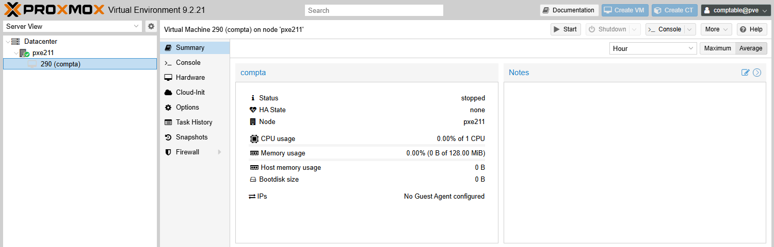The height and width of the screenshot is (247, 774).
Task: Open the Shutdown options dropdown arrow
Action: click(635, 29)
